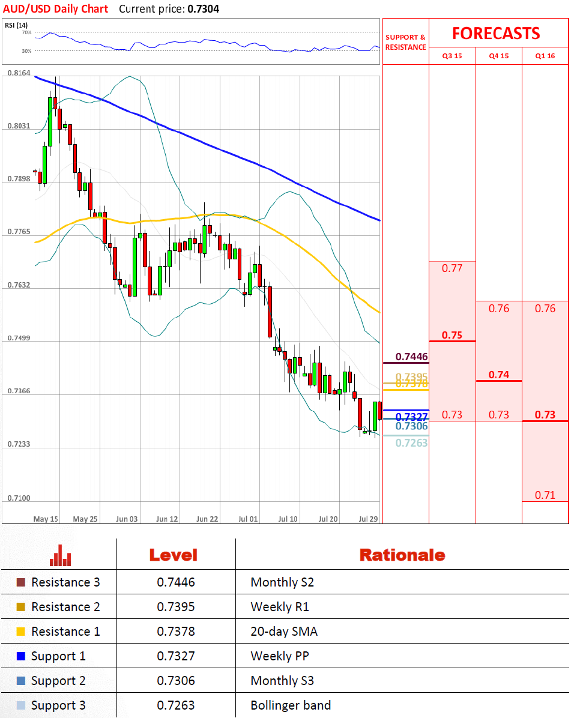
Task: Click the 0.7306 level table cell
Action: pos(176,681)
